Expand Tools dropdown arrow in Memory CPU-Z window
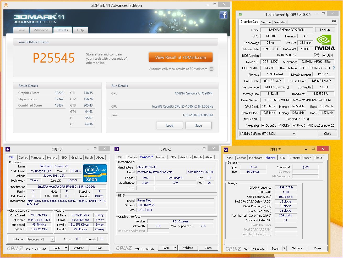 tap(284, 248)
